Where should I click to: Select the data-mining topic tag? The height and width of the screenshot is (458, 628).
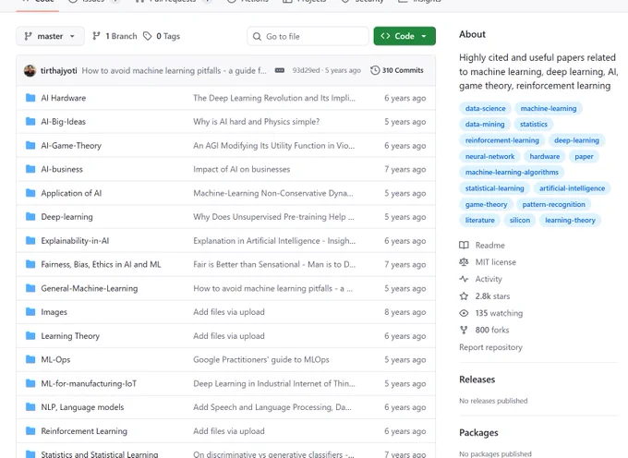pyautogui.click(x=485, y=125)
